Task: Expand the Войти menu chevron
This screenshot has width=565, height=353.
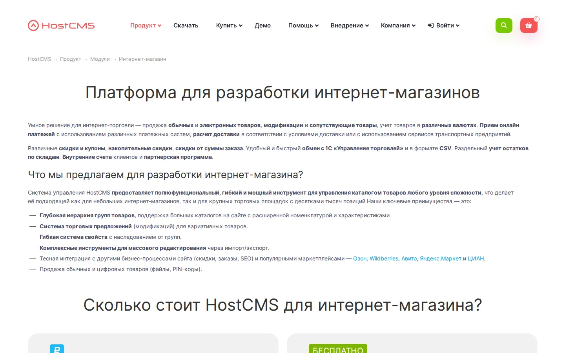Action: pos(457,26)
